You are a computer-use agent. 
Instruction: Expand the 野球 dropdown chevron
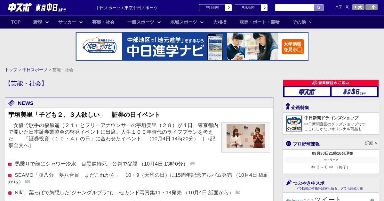(47, 22)
